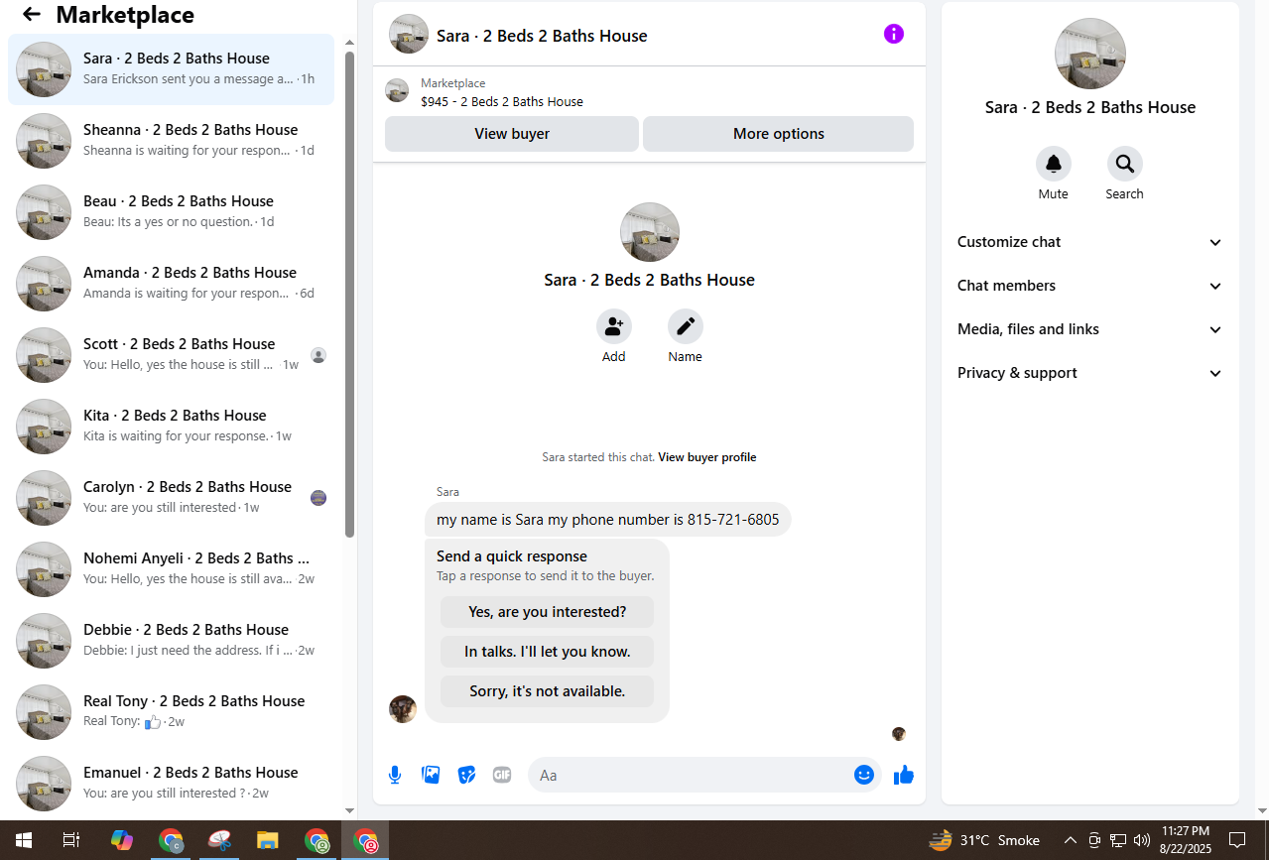Open the Copilot taskbar icon
This screenshot has width=1269, height=860.
point(122,840)
